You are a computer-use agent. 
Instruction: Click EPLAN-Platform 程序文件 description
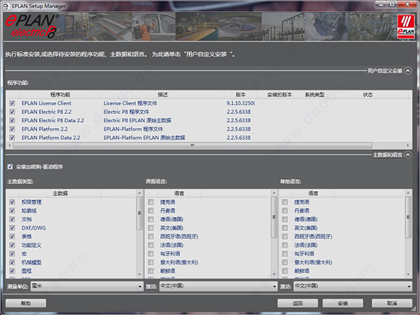point(133,129)
